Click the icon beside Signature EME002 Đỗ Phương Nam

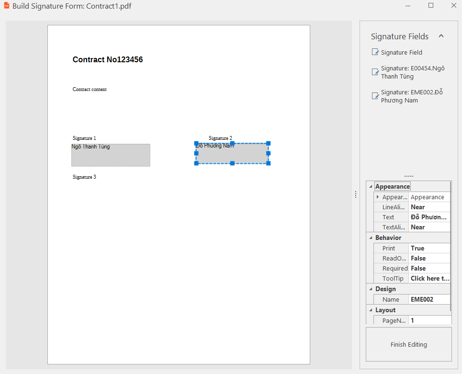[375, 96]
